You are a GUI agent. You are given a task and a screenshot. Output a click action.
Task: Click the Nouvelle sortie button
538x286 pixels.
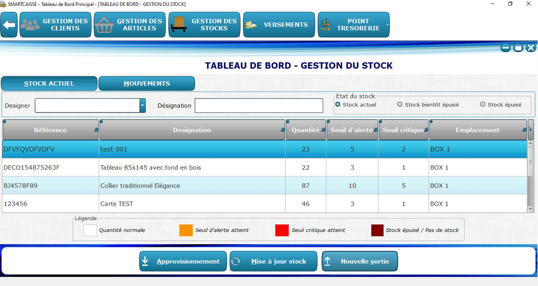click(359, 261)
